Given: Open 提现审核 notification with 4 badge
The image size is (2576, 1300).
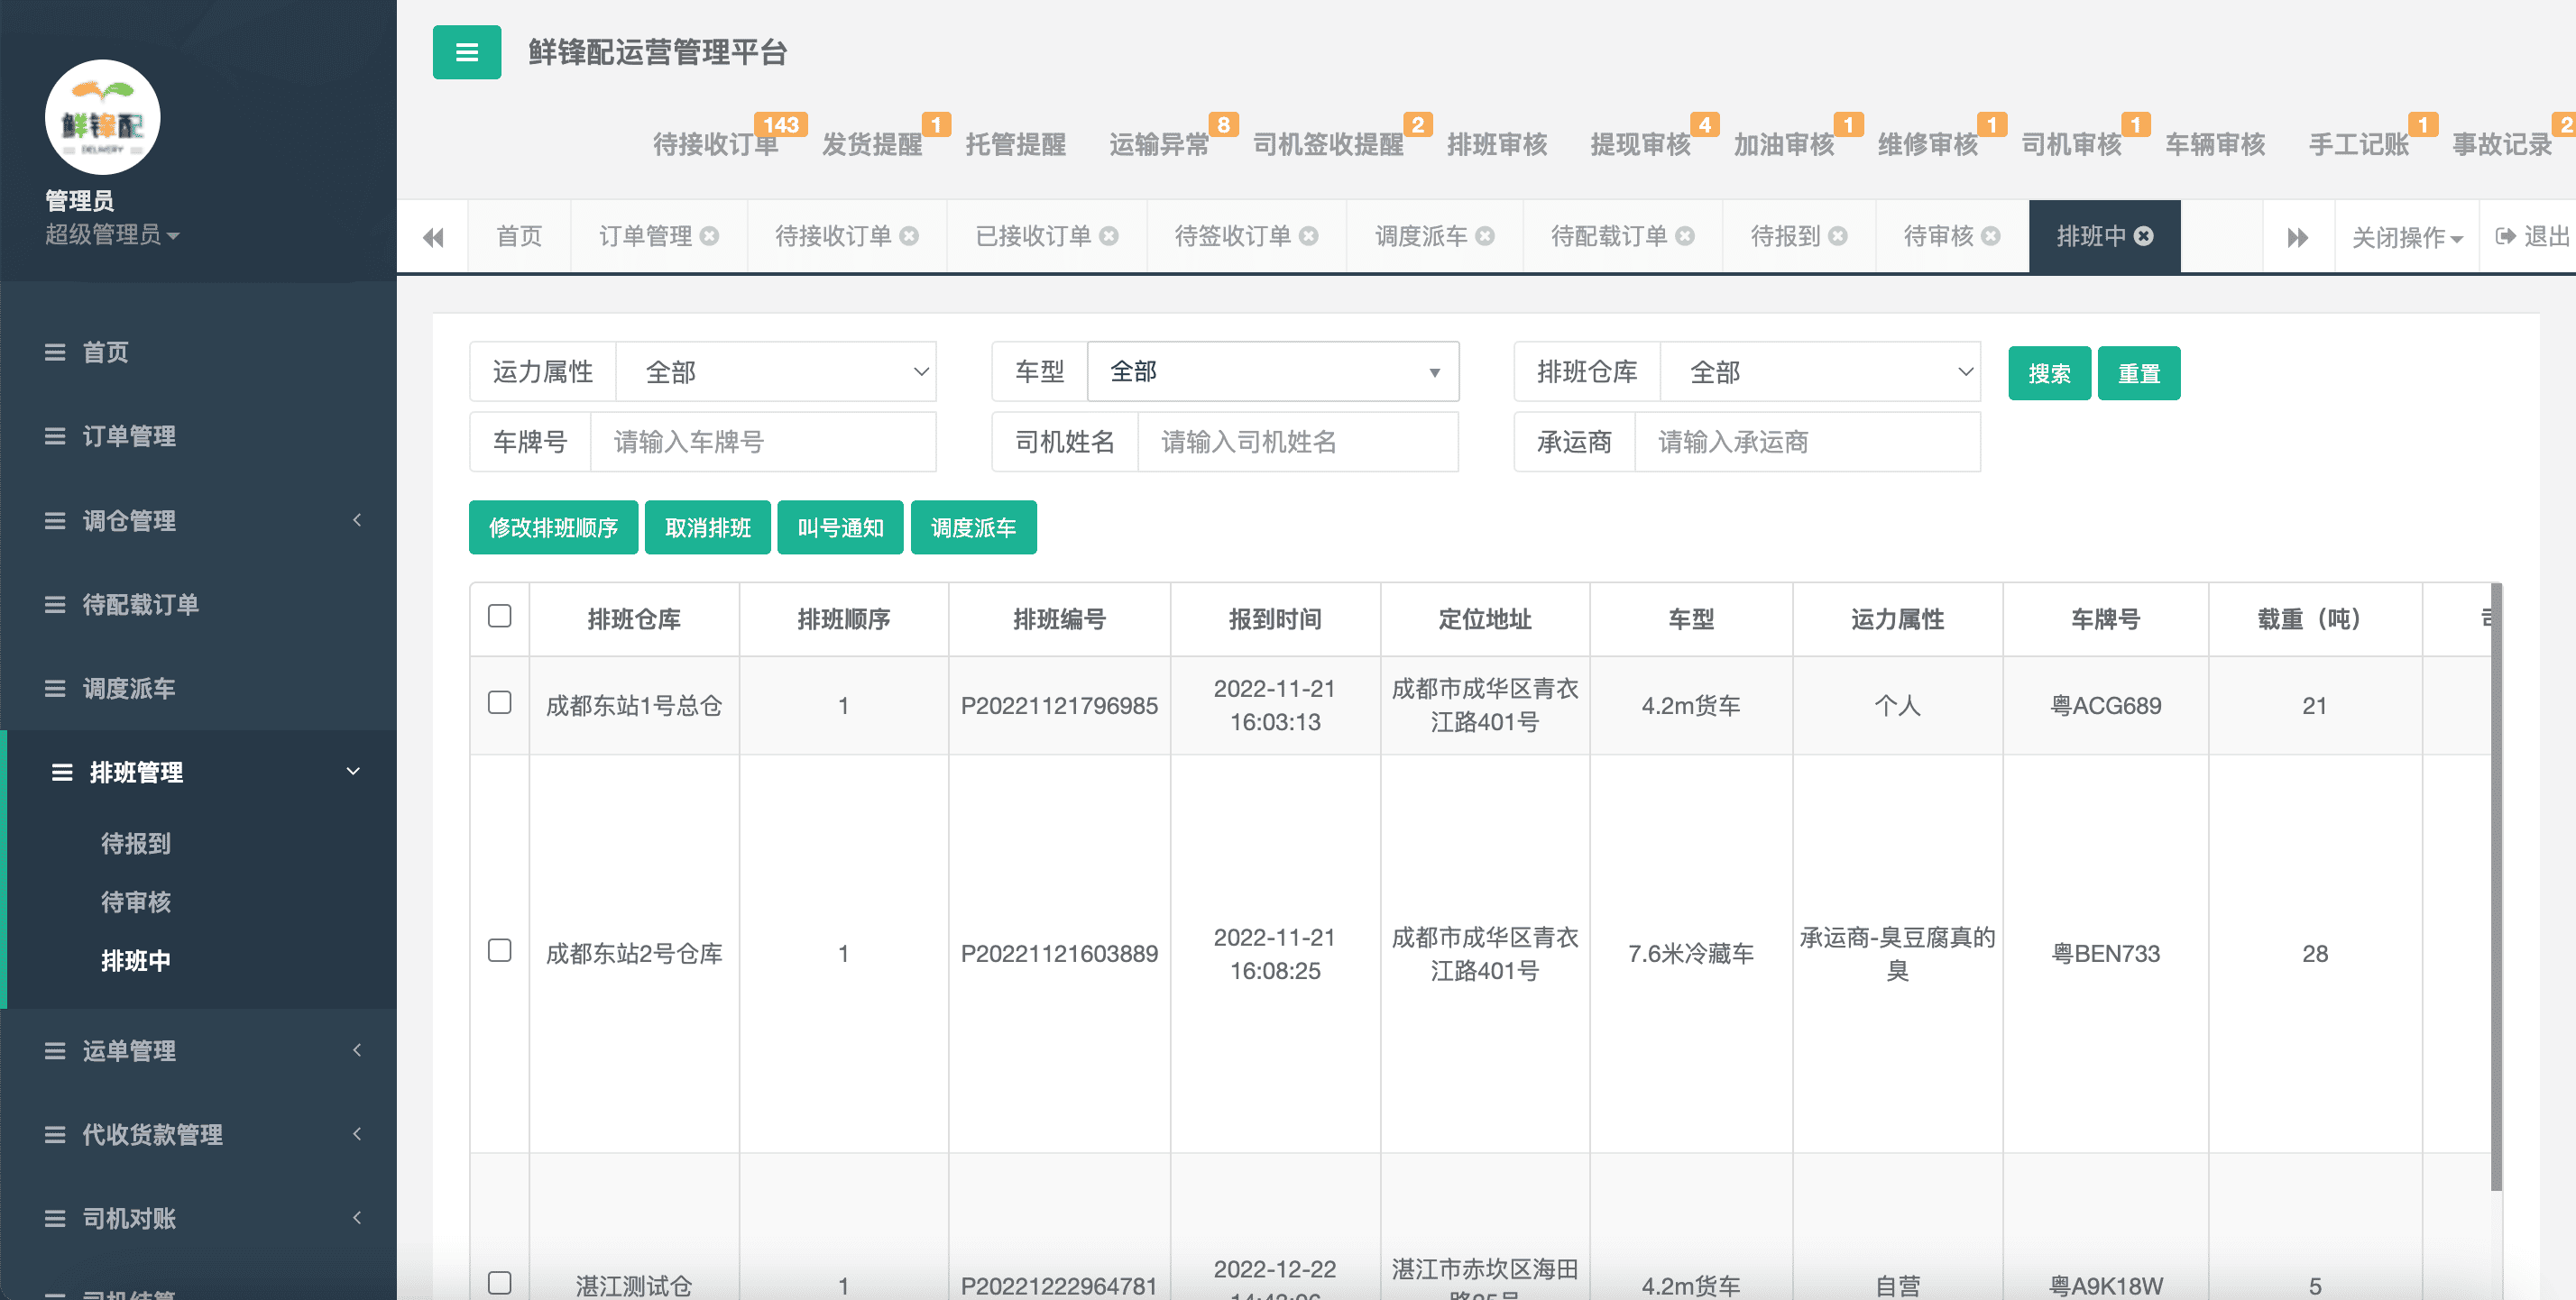Looking at the screenshot, I should 1640,144.
